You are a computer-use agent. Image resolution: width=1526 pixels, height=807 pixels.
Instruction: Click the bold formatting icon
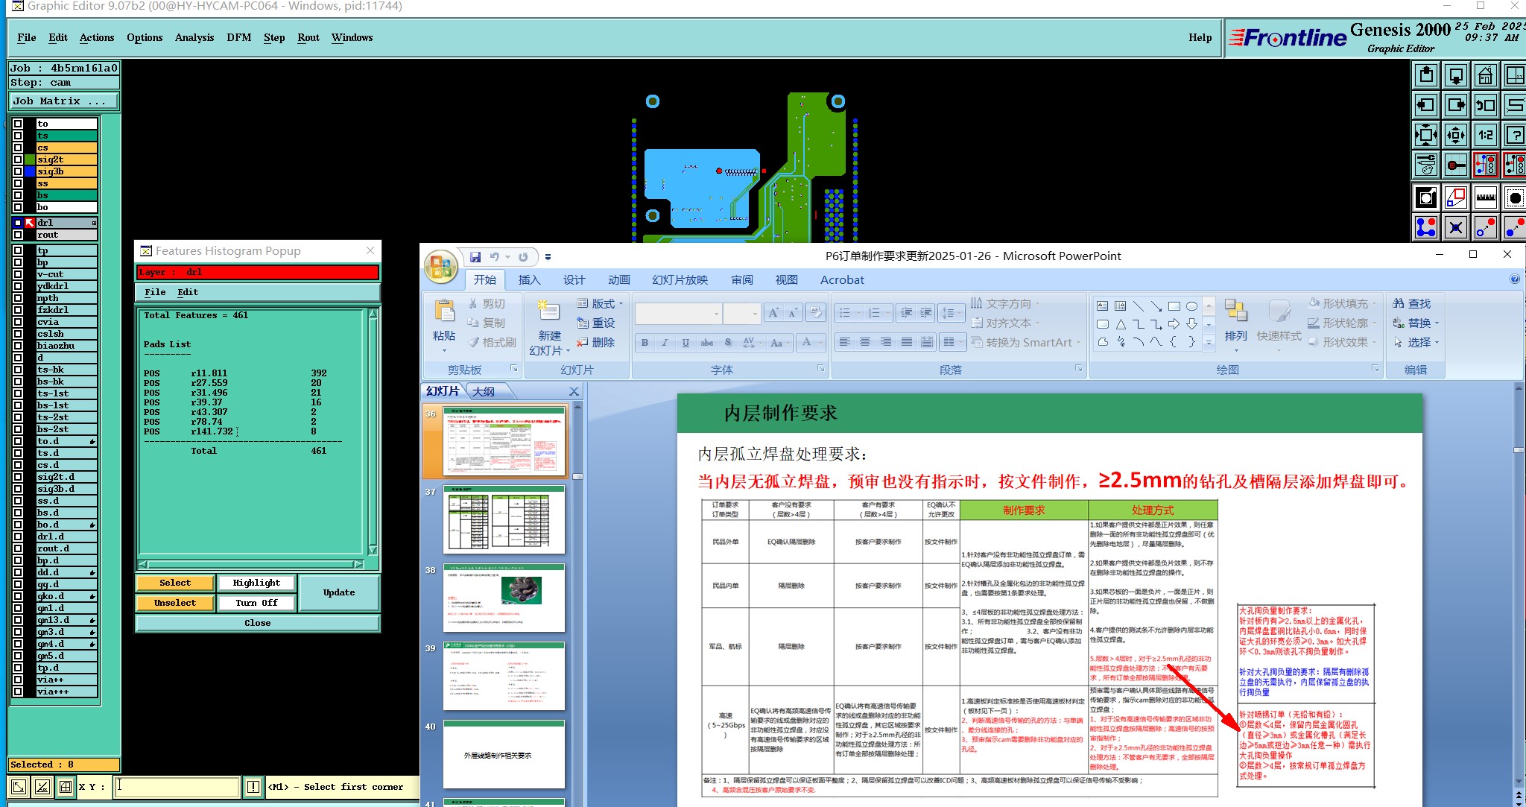645,343
